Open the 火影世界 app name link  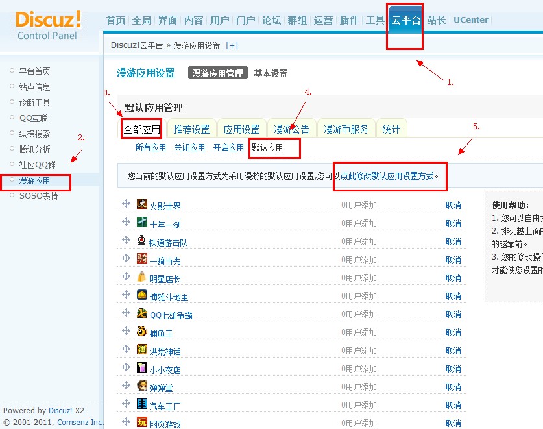[x=165, y=206]
